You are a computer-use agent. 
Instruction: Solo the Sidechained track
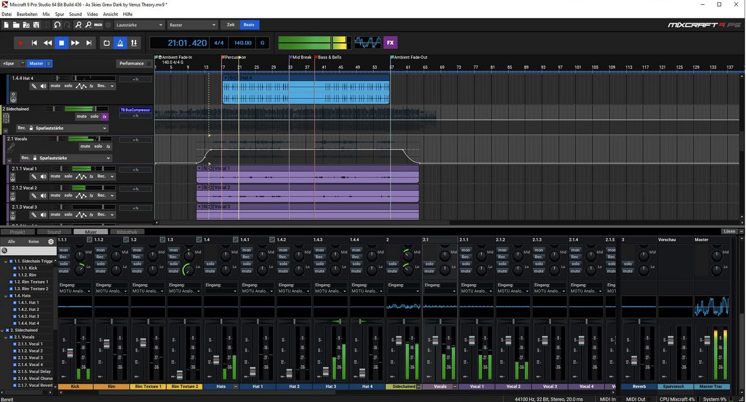pos(94,116)
